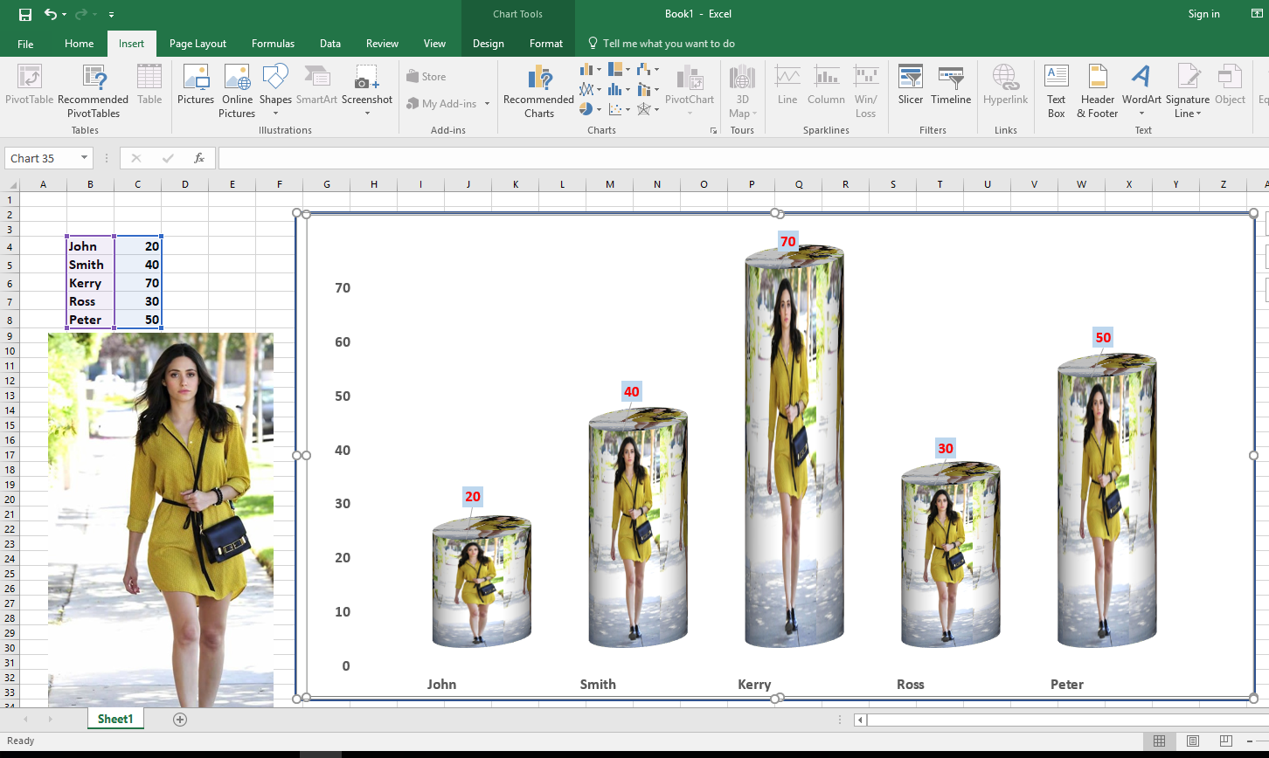The height and width of the screenshot is (758, 1269).
Task: Open the Formulas ribbon tab
Action: tap(273, 43)
